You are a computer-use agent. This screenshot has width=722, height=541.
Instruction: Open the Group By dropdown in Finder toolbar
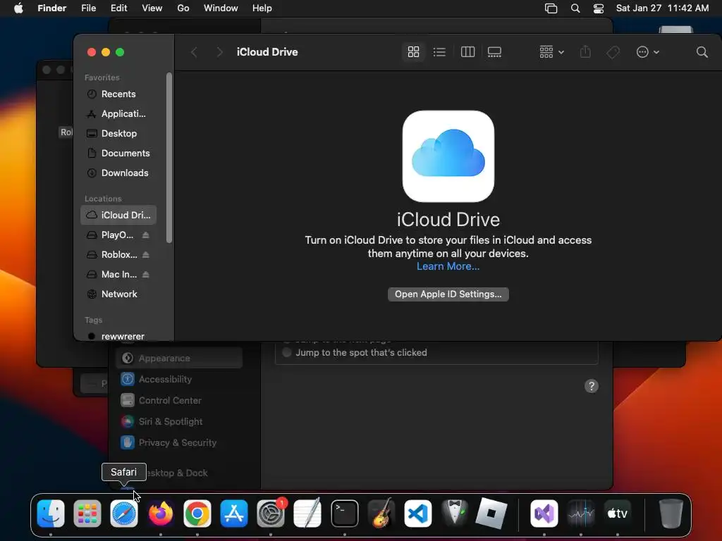(x=551, y=52)
